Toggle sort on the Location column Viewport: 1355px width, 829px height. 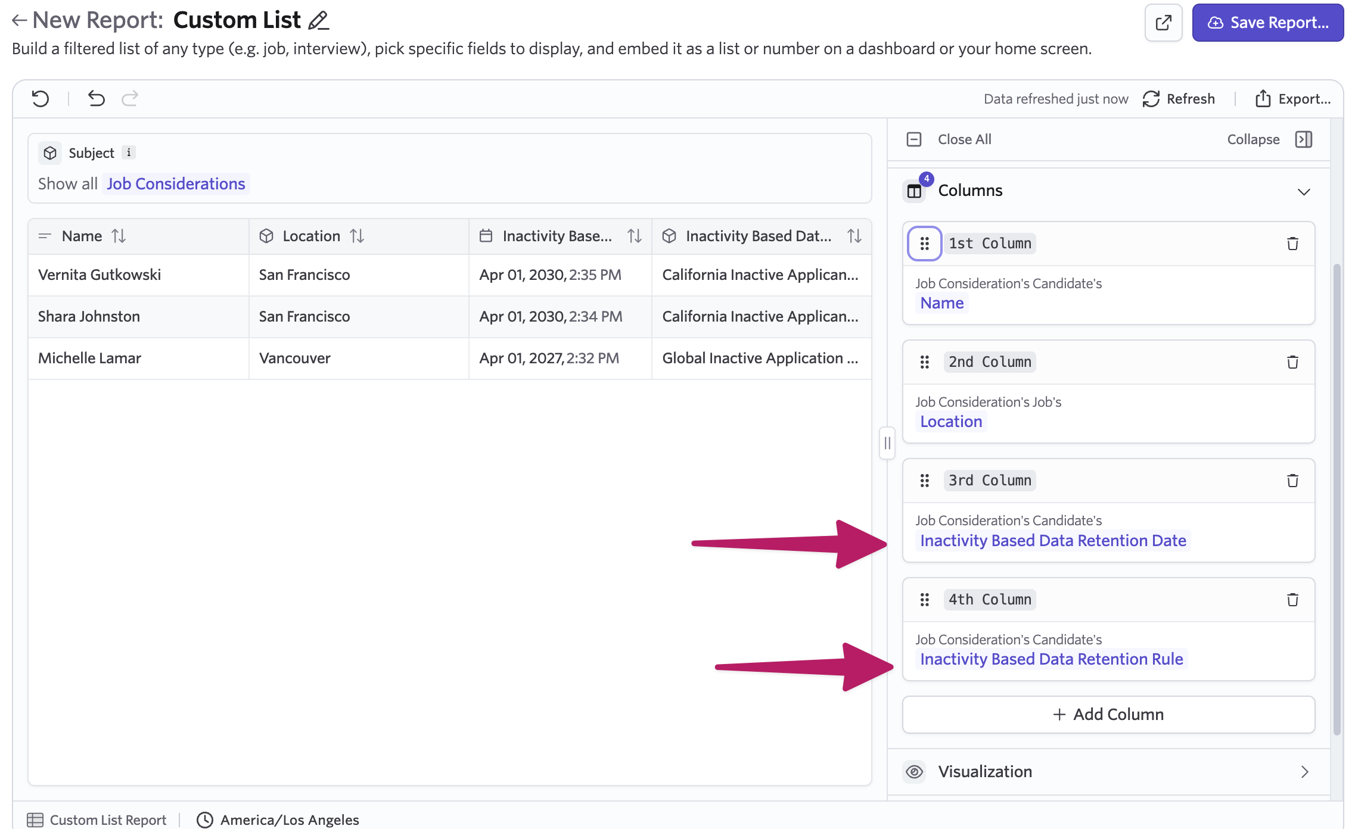(x=357, y=236)
